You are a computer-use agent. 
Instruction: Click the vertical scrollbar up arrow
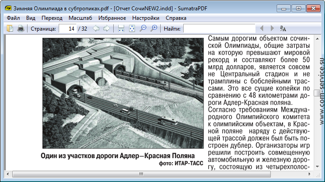(317, 39)
